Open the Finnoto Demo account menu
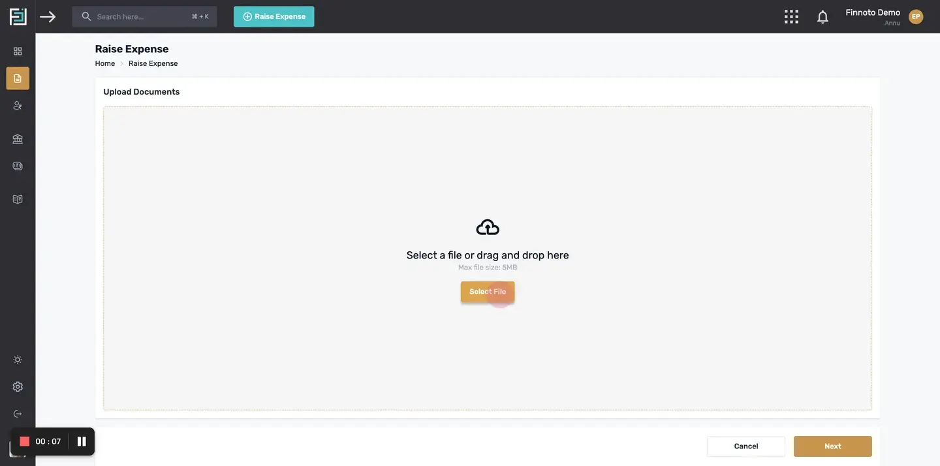The image size is (940, 466). click(873, 16)
